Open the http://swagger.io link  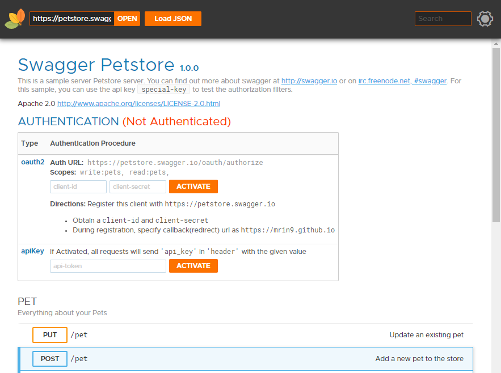309,81
